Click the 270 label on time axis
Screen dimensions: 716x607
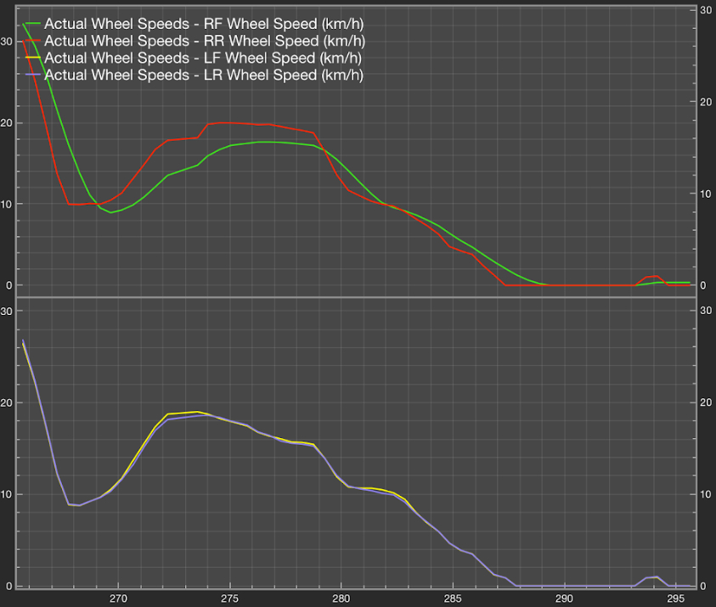118,599
